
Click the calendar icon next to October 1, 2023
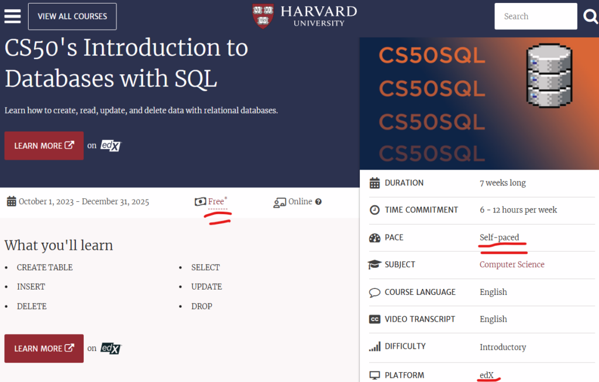point(12,201)
